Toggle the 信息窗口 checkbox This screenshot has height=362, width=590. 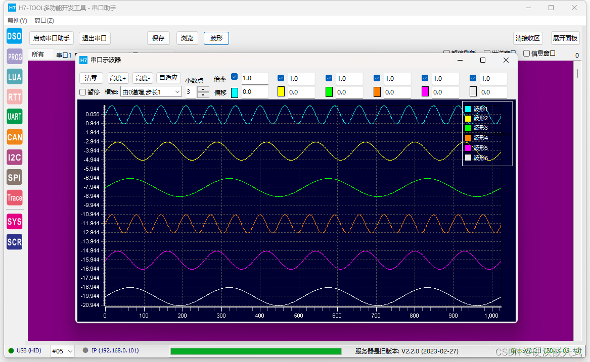coord(527,54)
